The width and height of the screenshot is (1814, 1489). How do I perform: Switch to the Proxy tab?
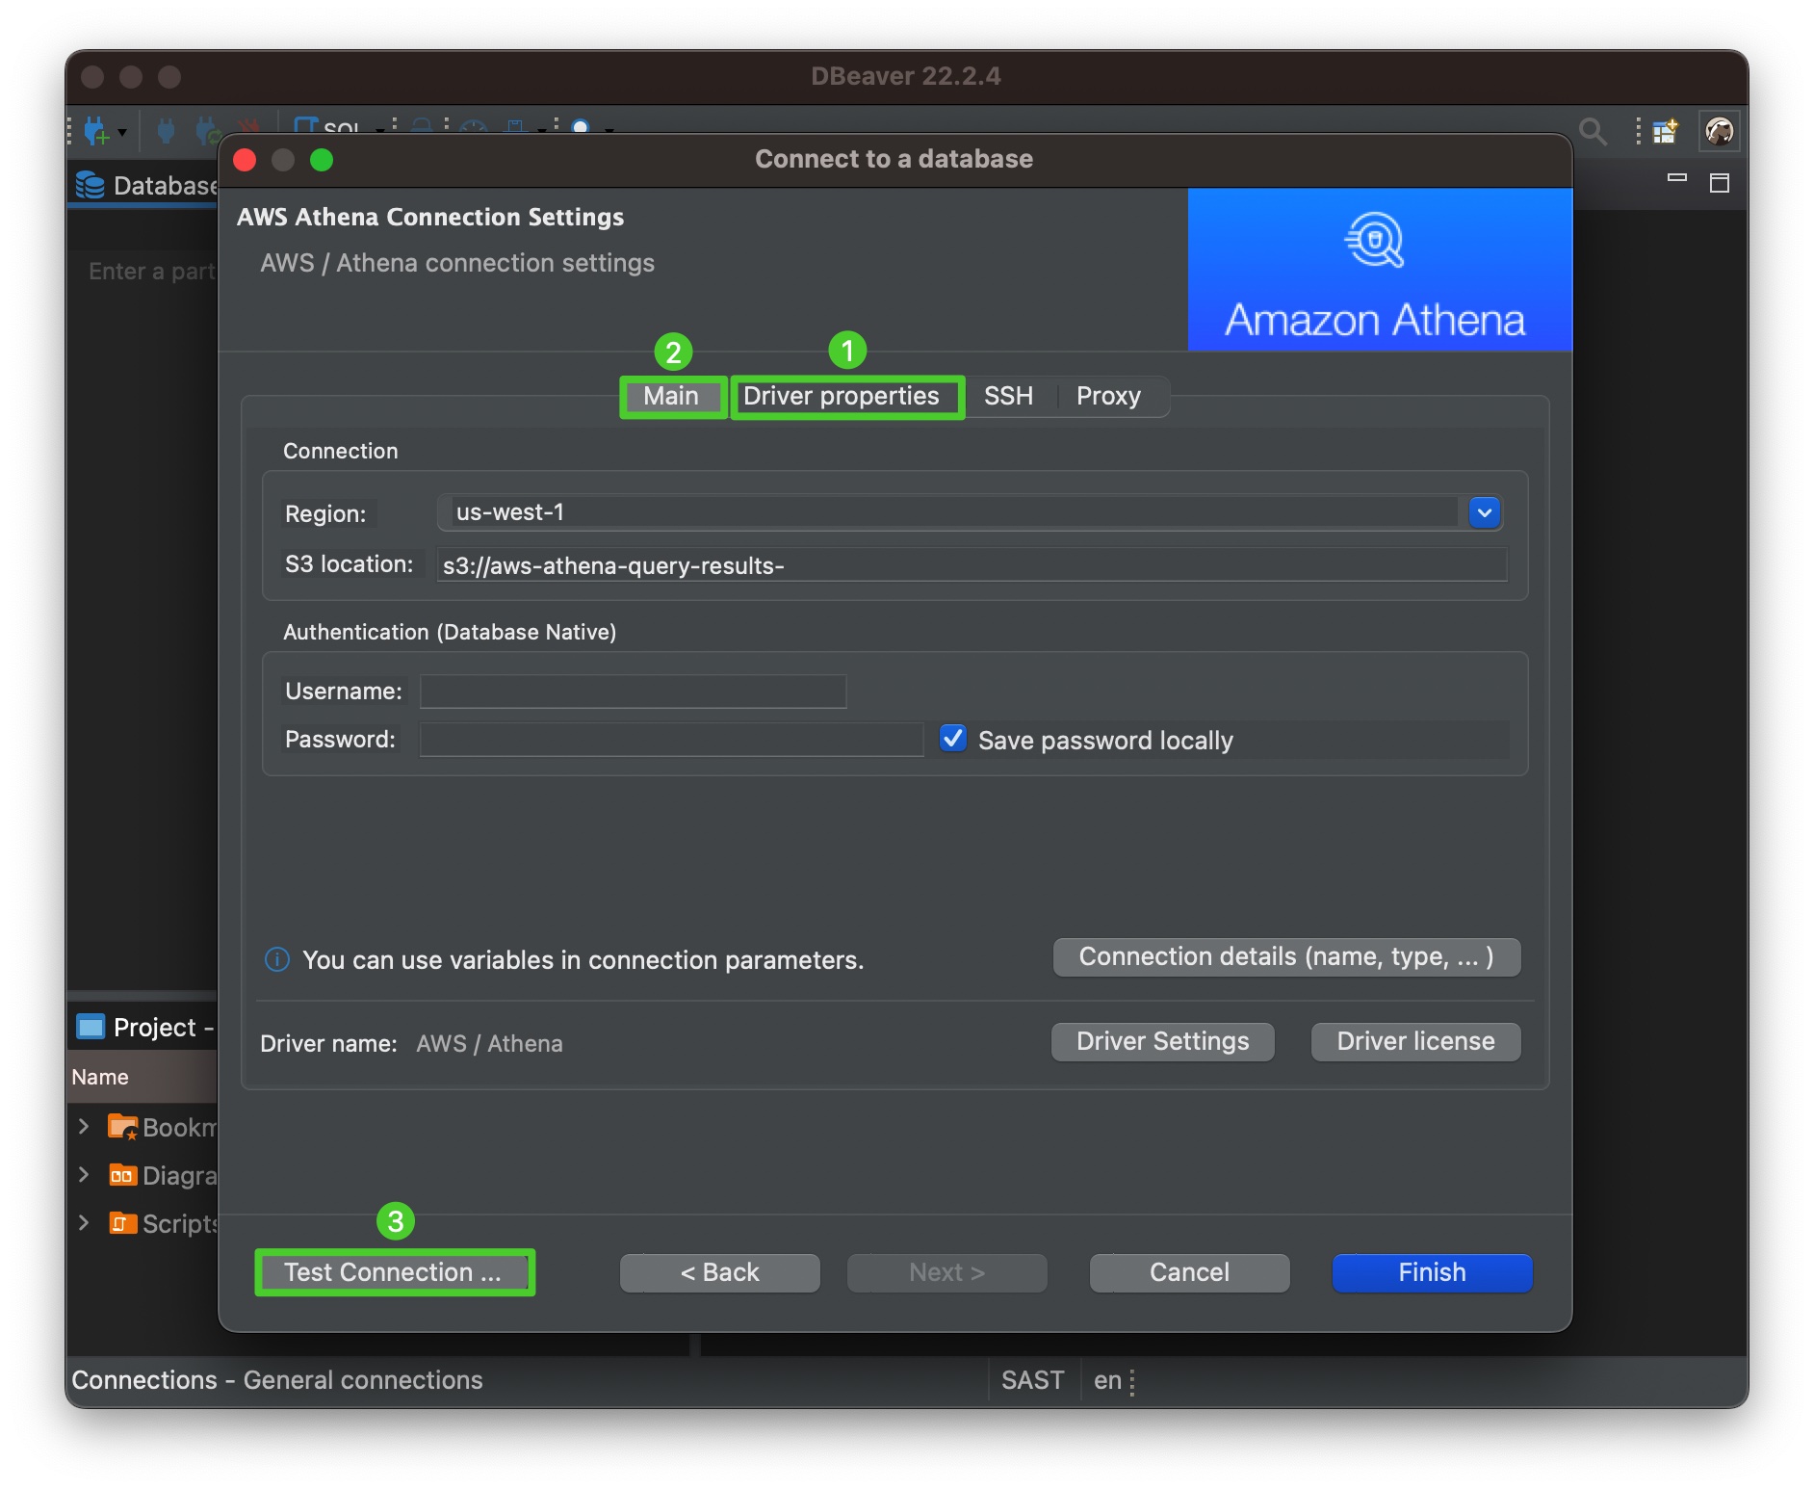tap(1108, 396)
